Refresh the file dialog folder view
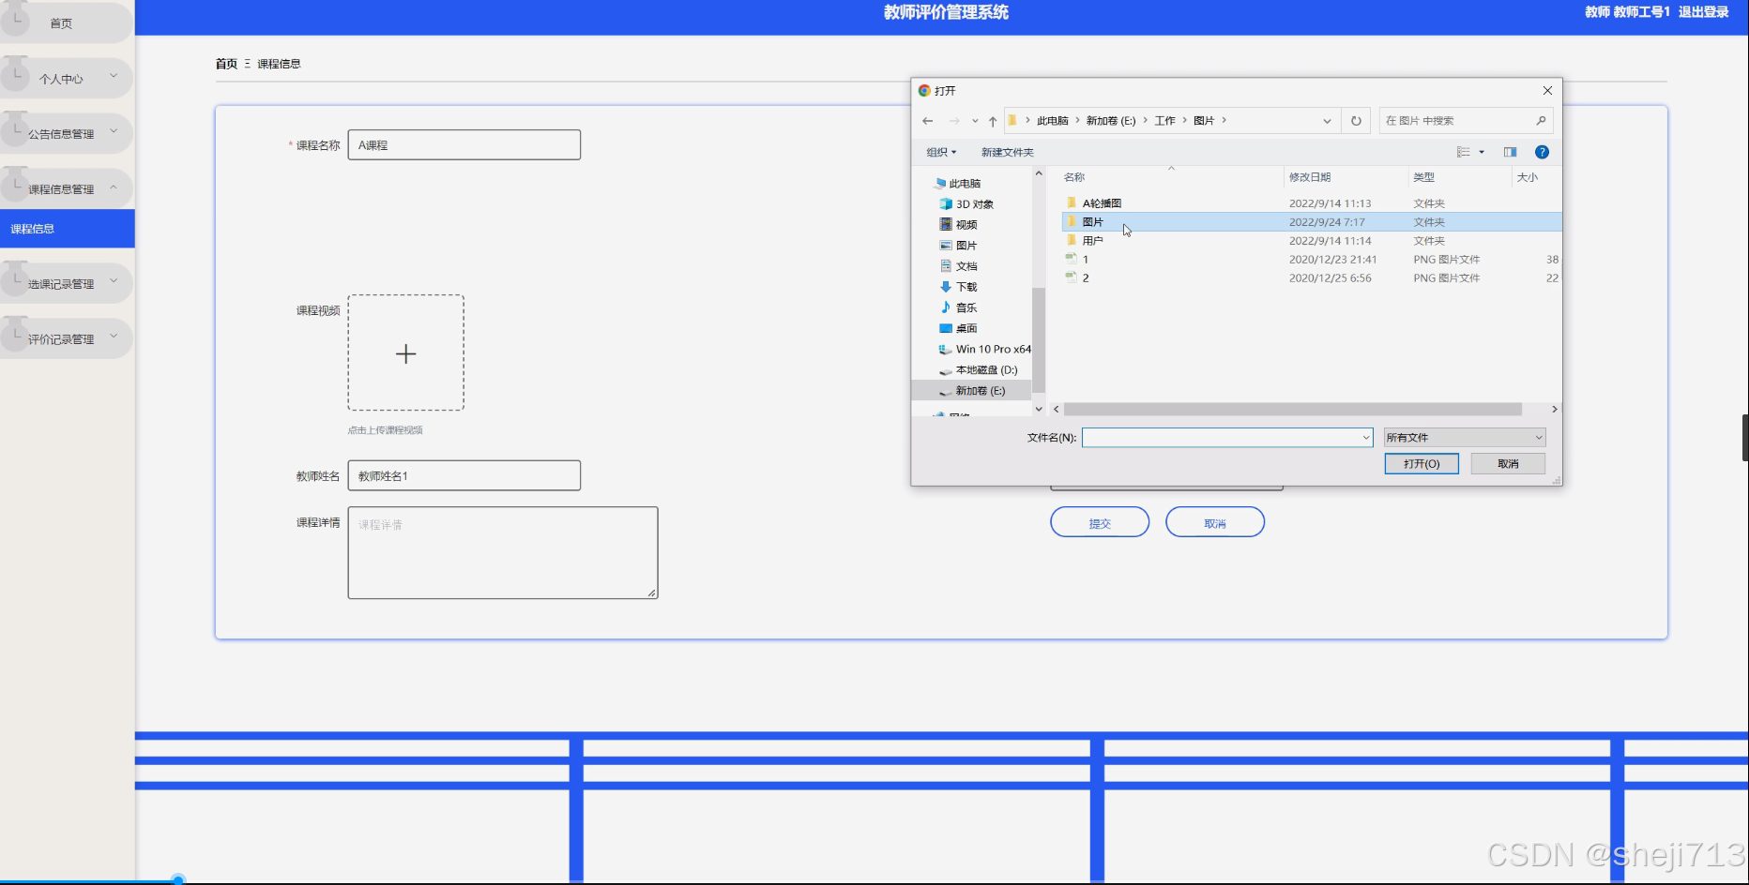Image resolution: width=1749 pixels, height=885 pixels. pos(1356,121)
